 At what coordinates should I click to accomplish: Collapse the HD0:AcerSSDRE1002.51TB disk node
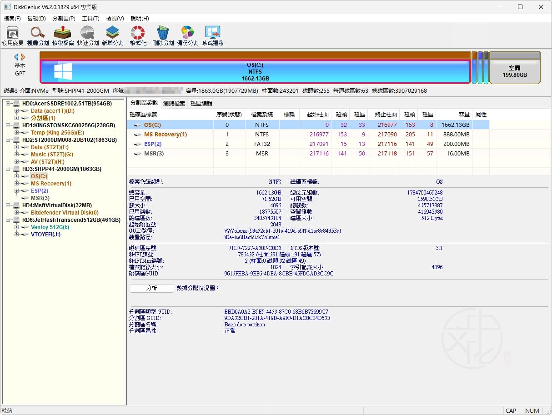[9, 104]
